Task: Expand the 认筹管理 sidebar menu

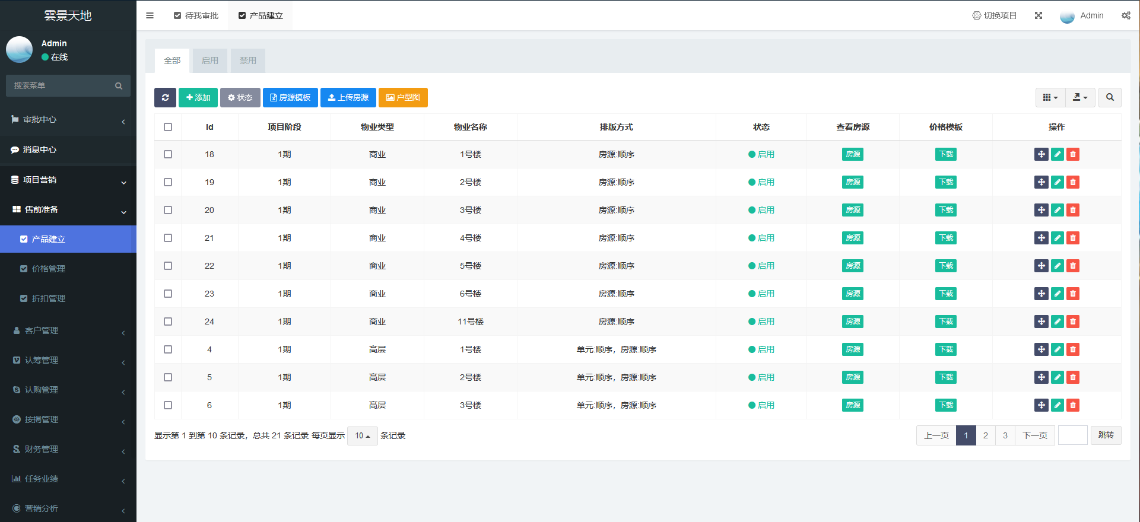Action: tap(68, 360)
